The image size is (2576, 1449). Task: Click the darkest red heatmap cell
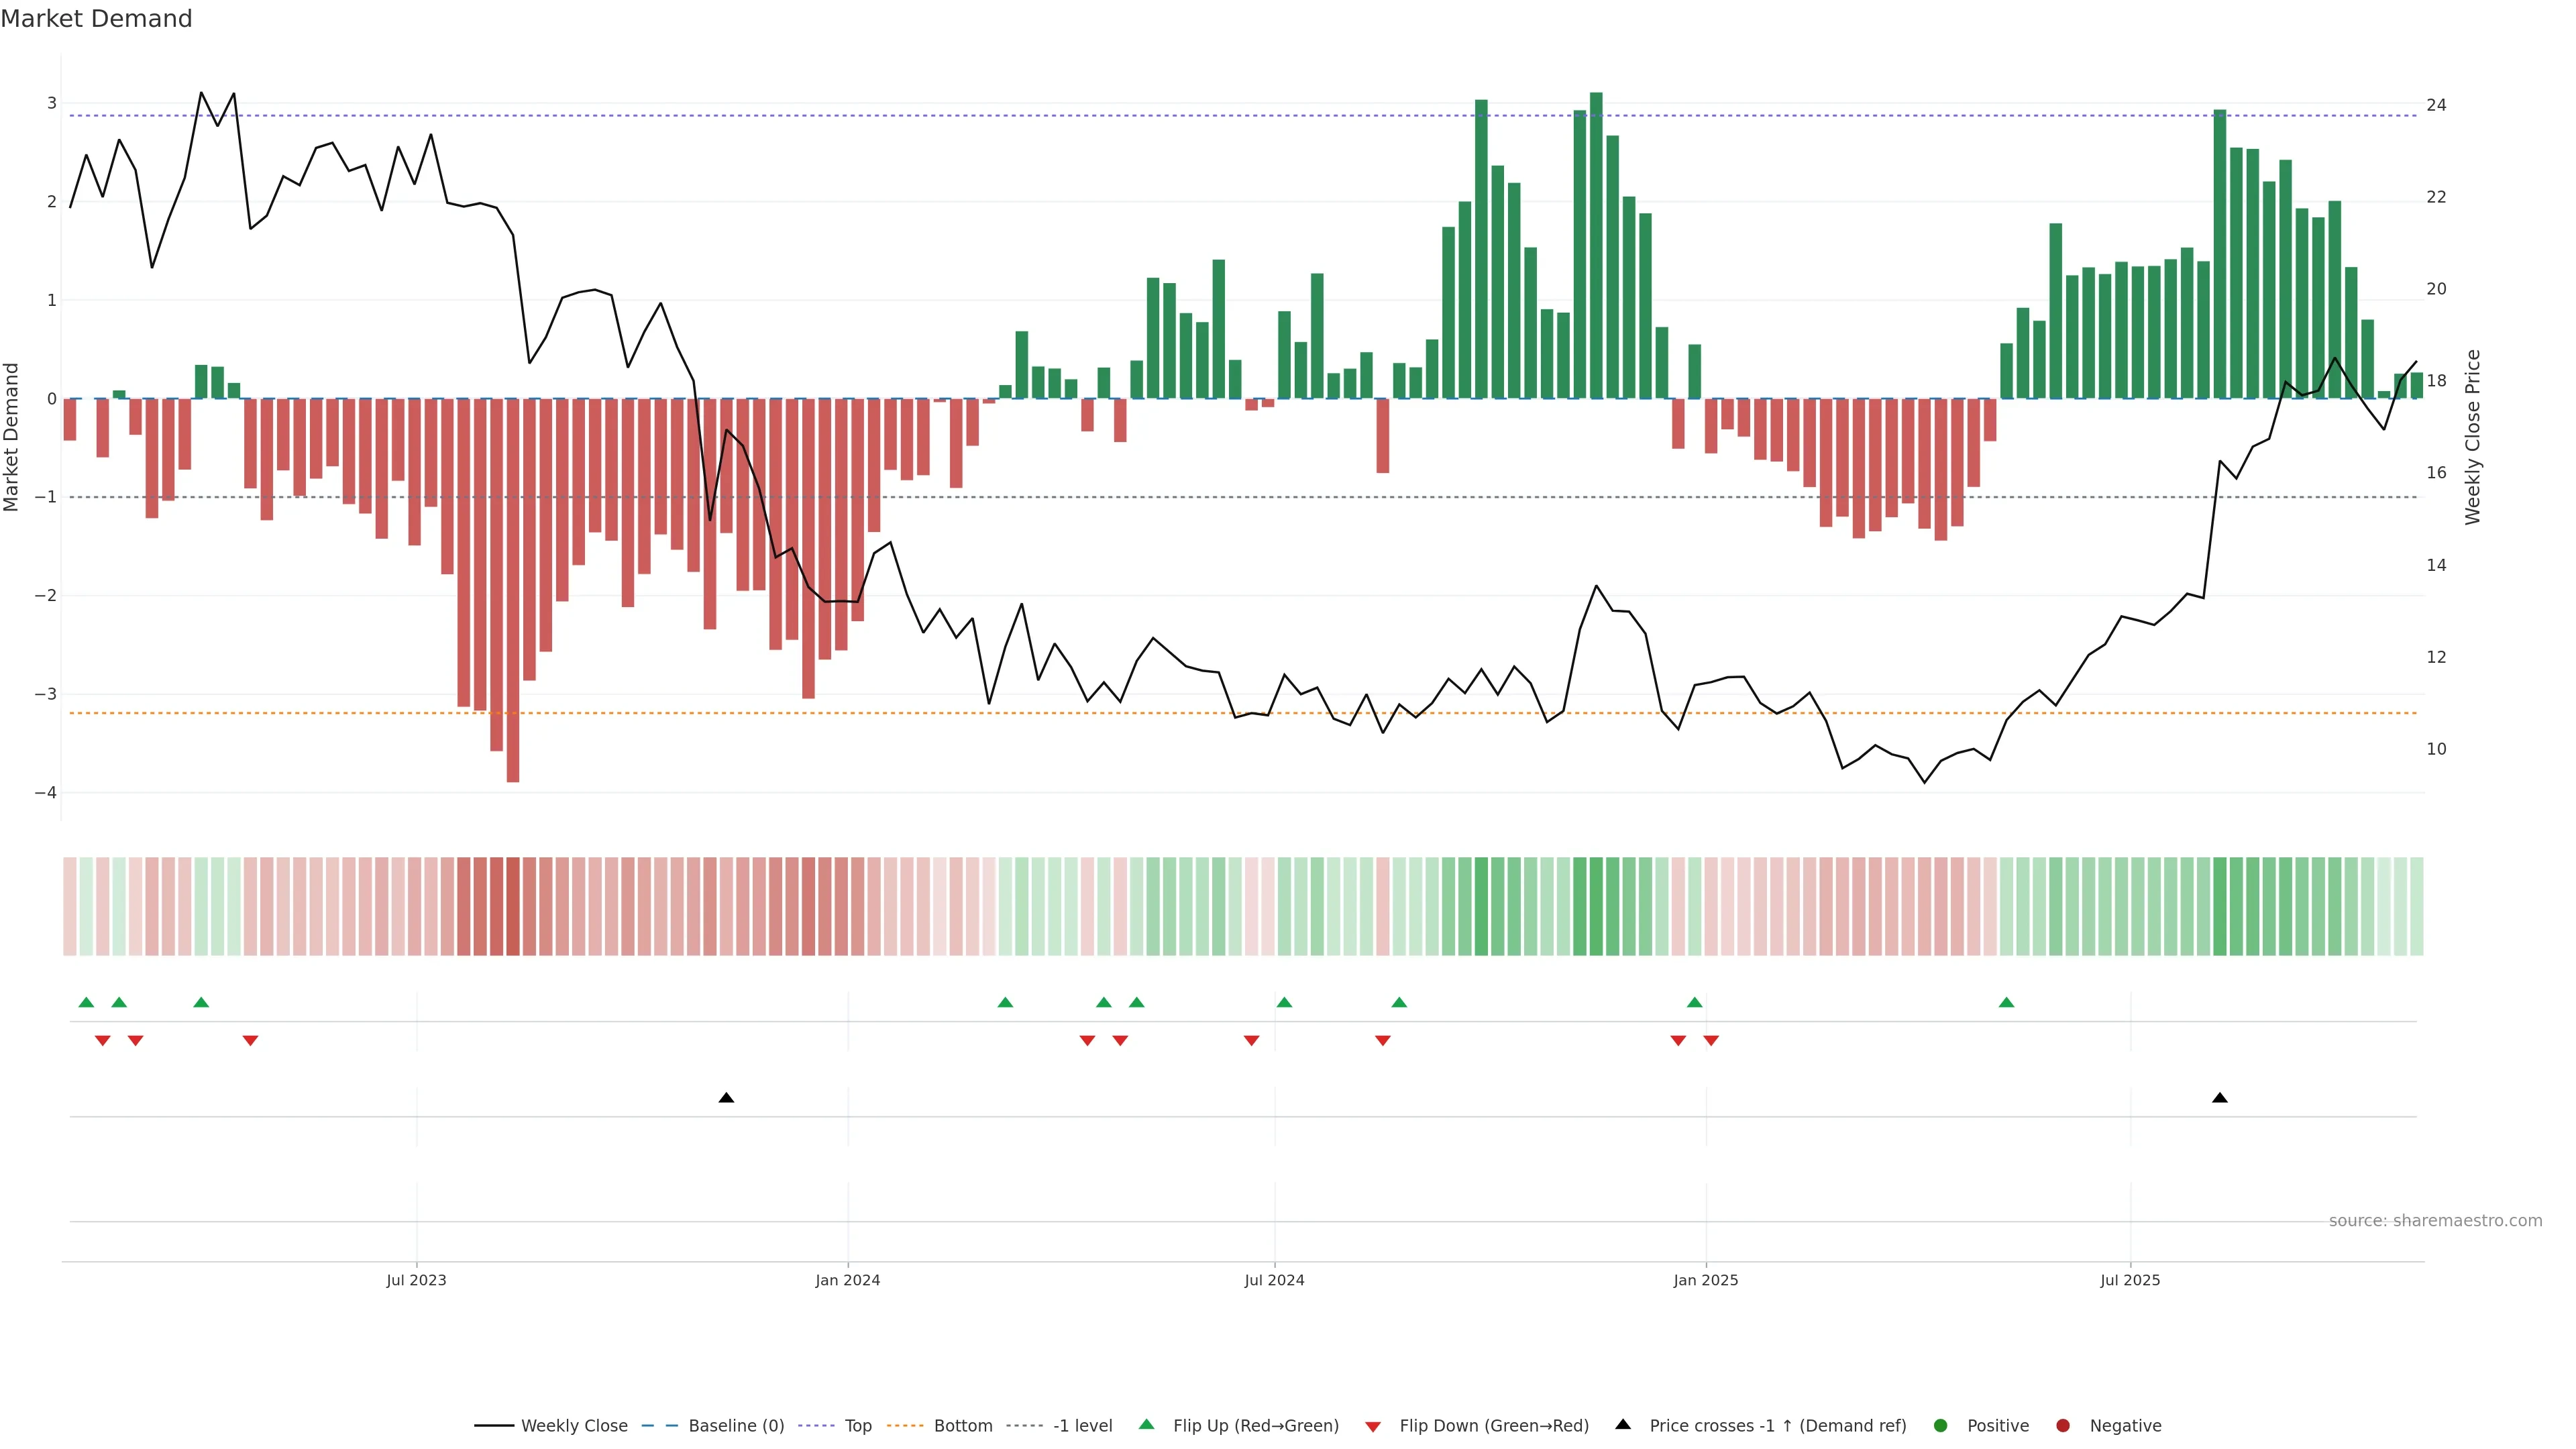[x=513, y=906]
